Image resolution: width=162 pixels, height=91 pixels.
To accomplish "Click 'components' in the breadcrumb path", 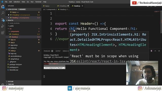I will coord(51,9).
